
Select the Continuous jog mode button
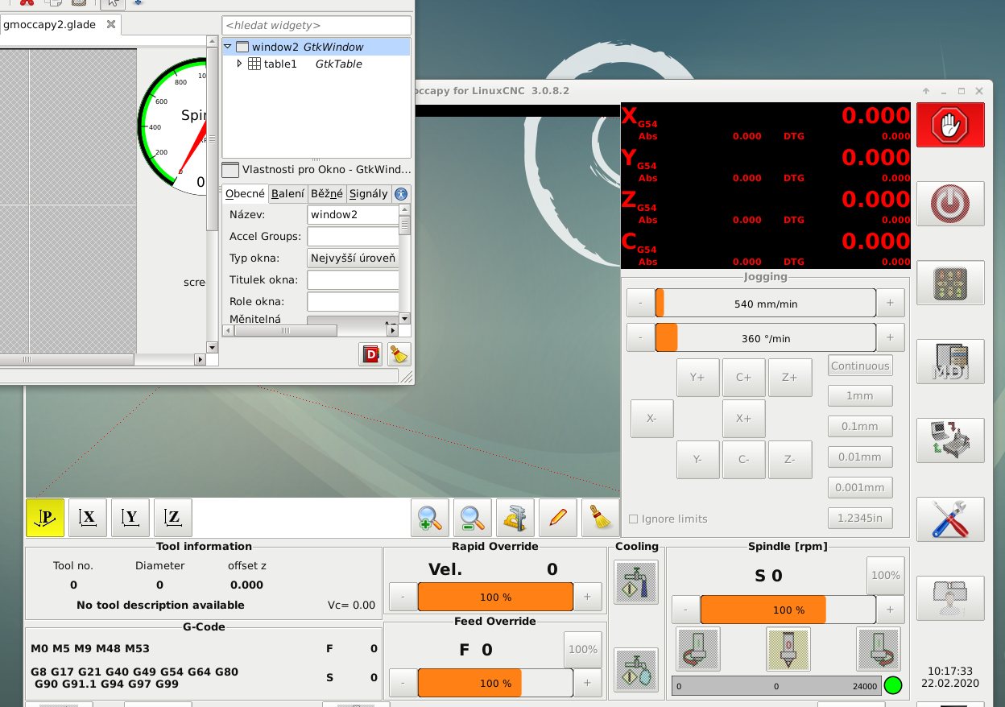point(860,366)
